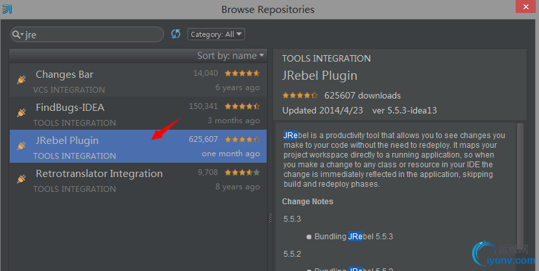Focus the plugin search field containing jre
The image size is (539, 271).
[x=87, y=34]
